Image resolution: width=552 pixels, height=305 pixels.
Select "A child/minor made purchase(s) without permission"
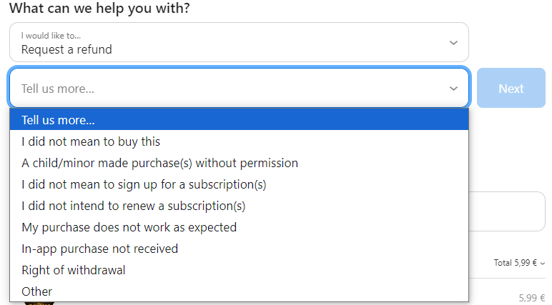[159, 163]
